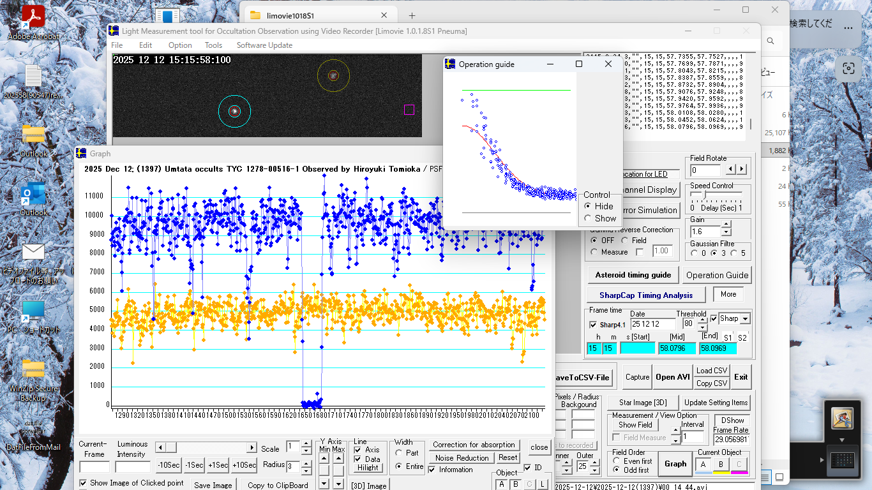Open the Outlook desktop shortcut with blue icon
The height and width of the screenshot is (490, 872).
pyautogui.click(x=33, y=195)
